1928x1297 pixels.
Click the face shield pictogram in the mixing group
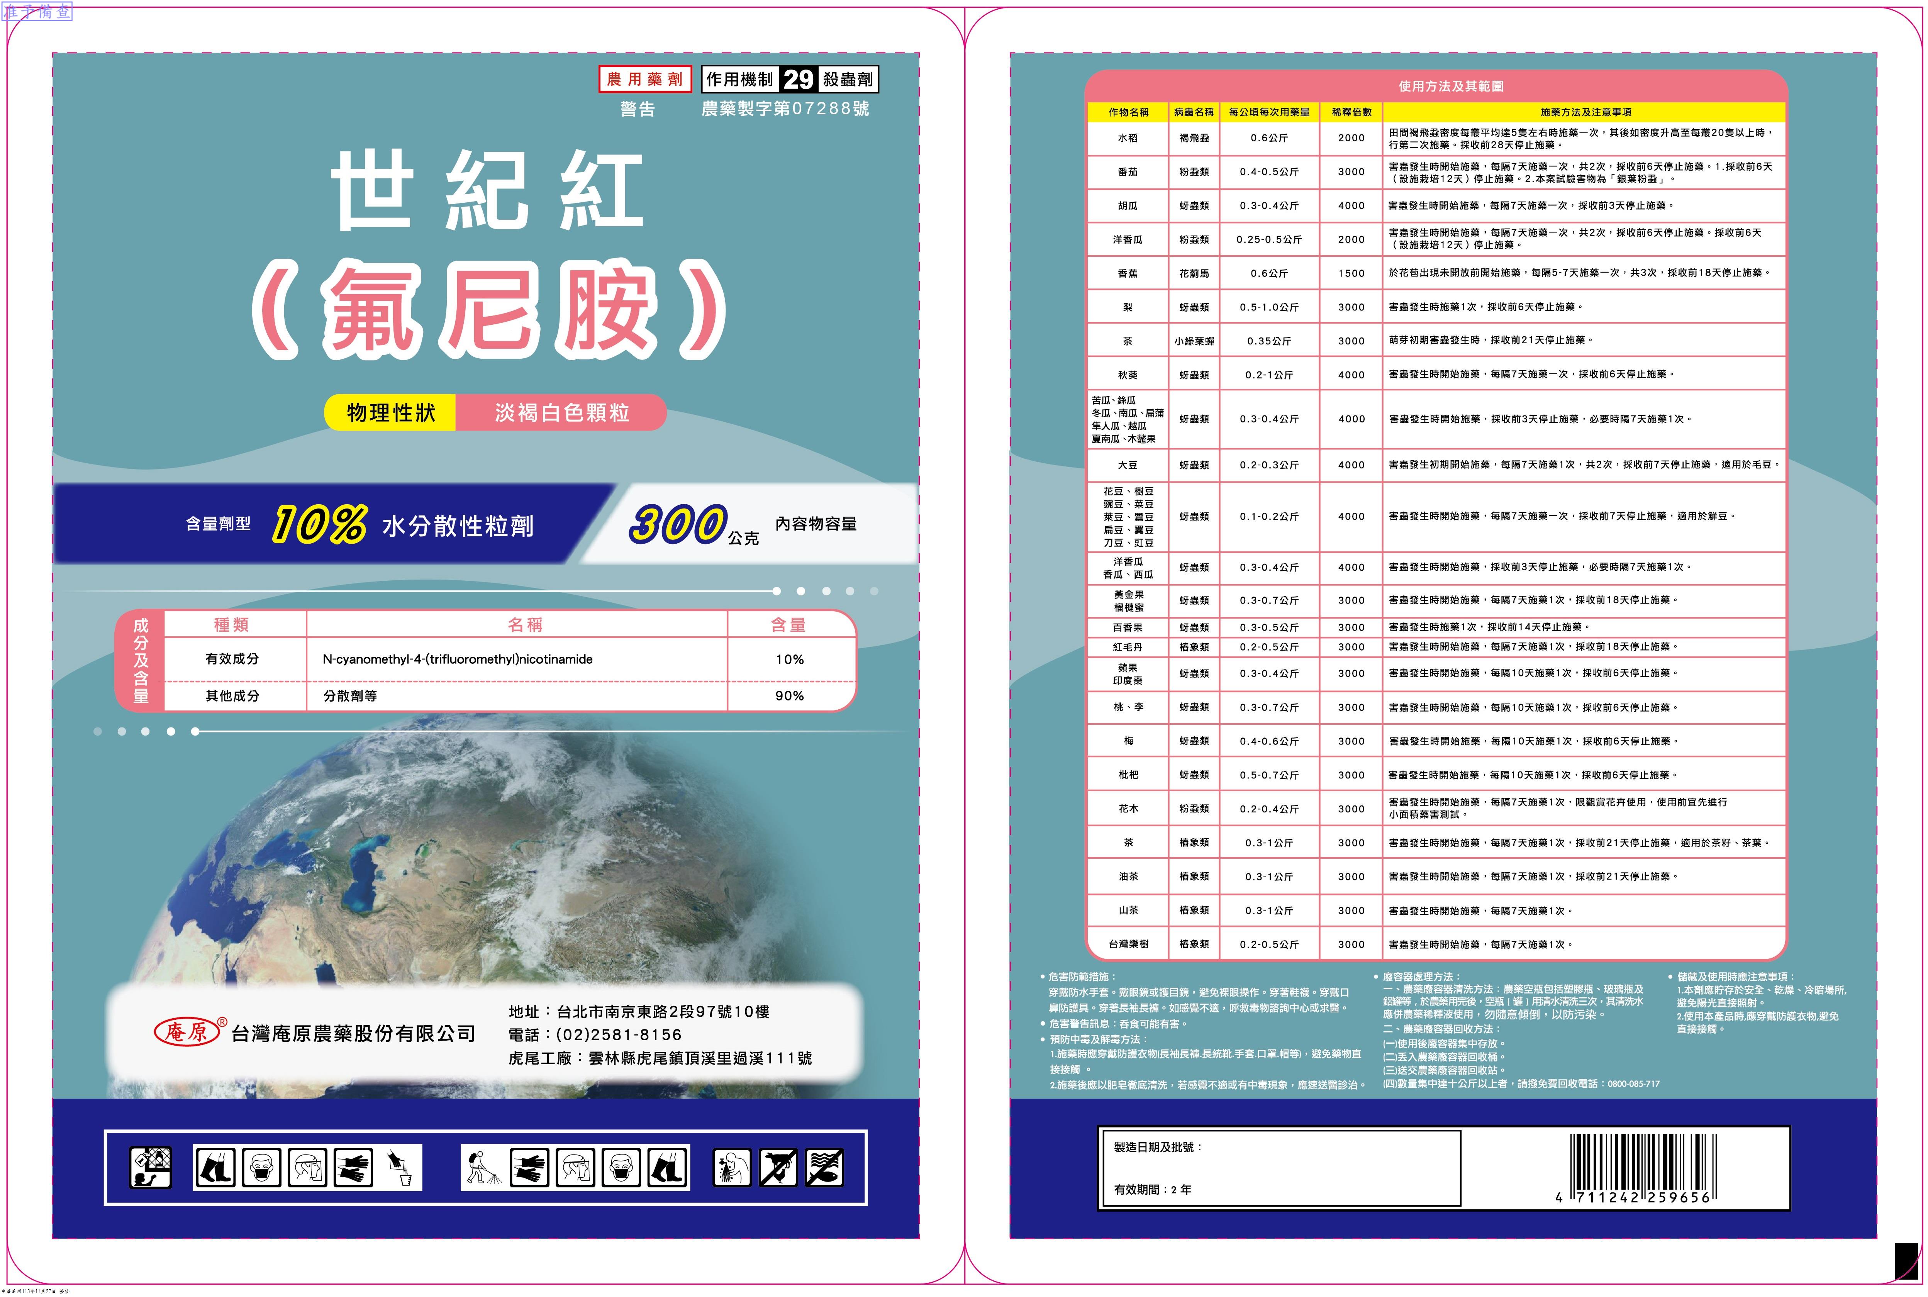point(307,1168)
